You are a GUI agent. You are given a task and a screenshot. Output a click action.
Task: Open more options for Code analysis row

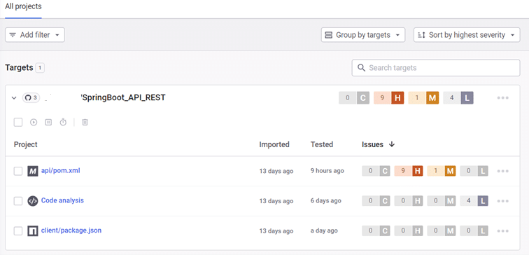pyautogui.click(x=502, y=201)
